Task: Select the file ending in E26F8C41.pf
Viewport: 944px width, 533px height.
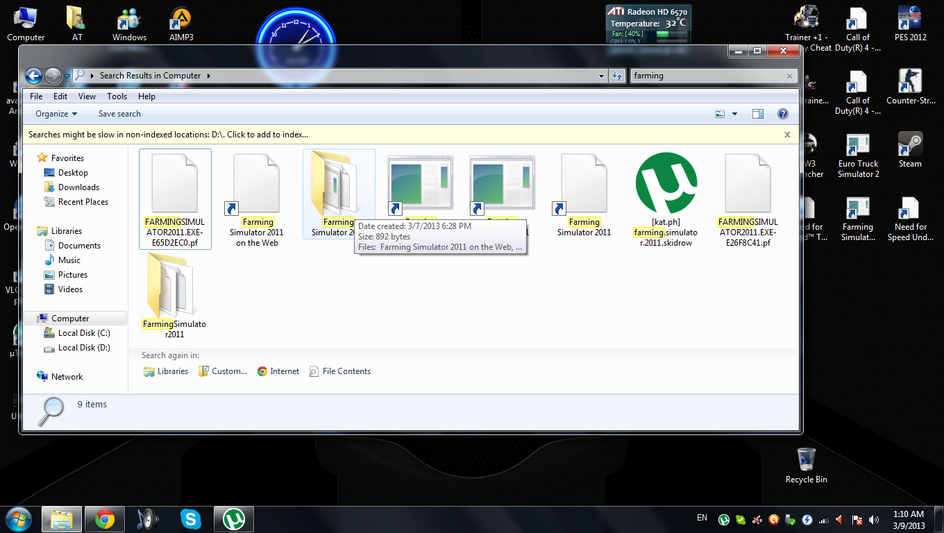Action: coord(748,199)
